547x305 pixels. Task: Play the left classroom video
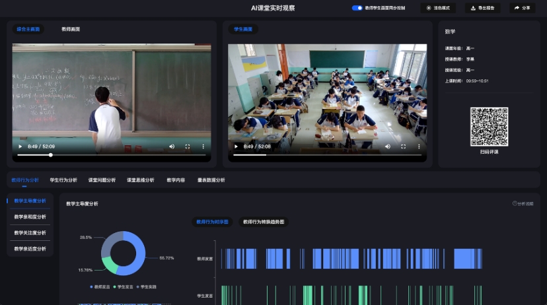pos(20,147)
